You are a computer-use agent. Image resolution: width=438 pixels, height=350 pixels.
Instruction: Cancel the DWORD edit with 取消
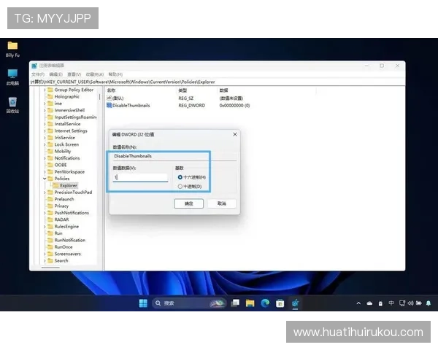[x=221, y=203]
